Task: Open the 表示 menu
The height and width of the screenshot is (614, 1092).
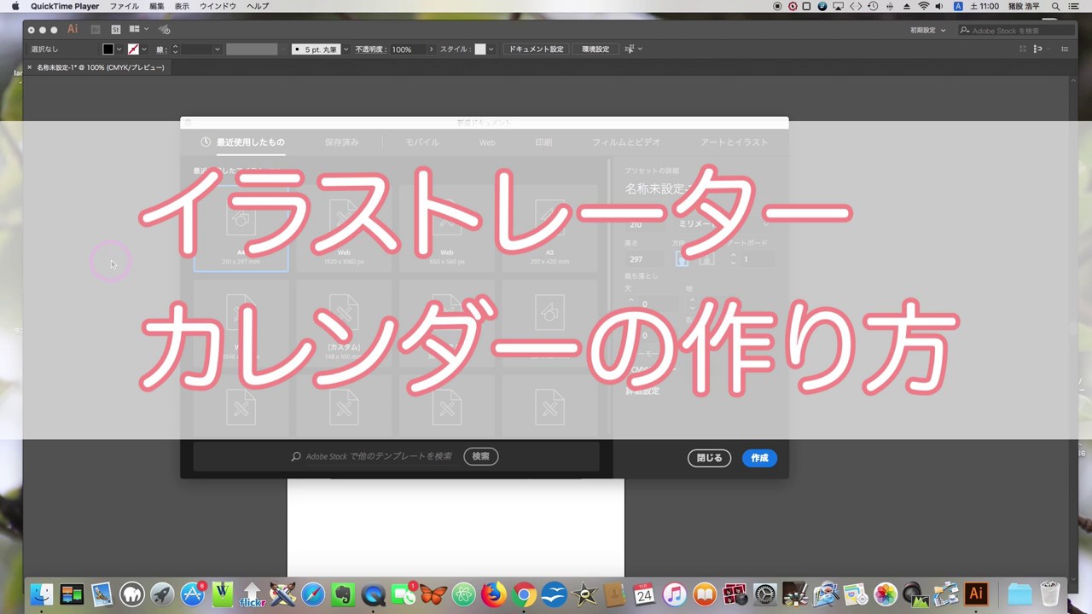Action: pyautogui.click(x=182, y=6)
